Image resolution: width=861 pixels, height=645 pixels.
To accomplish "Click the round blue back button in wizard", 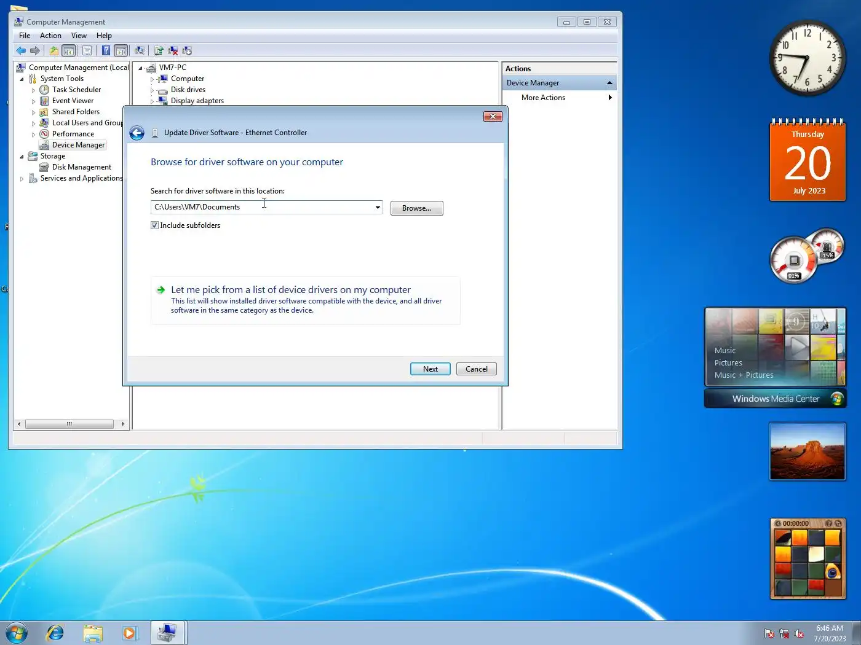I will click(137, 133).
